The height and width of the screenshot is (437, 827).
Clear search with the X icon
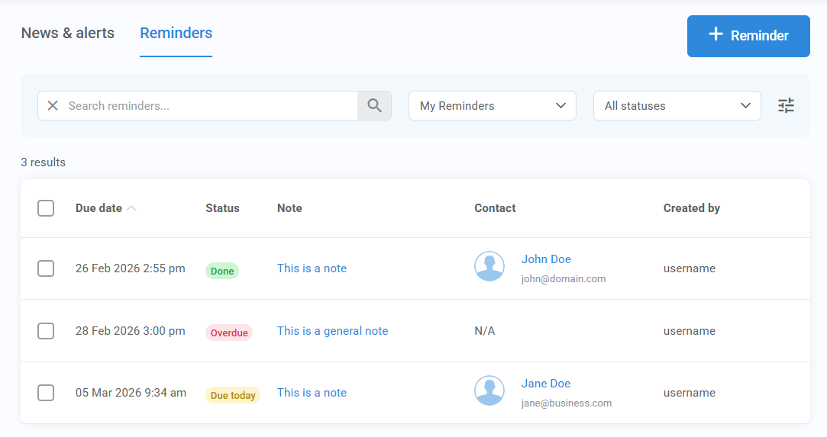(53, 106)
